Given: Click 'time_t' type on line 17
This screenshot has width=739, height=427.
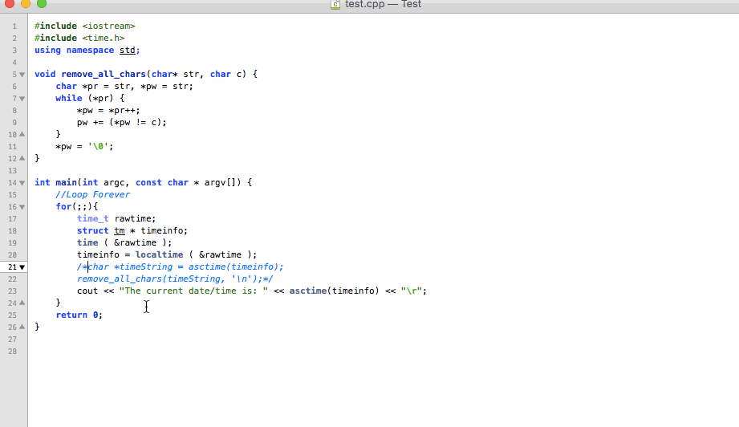Looking at the screenshot, I should click(93, 218).
